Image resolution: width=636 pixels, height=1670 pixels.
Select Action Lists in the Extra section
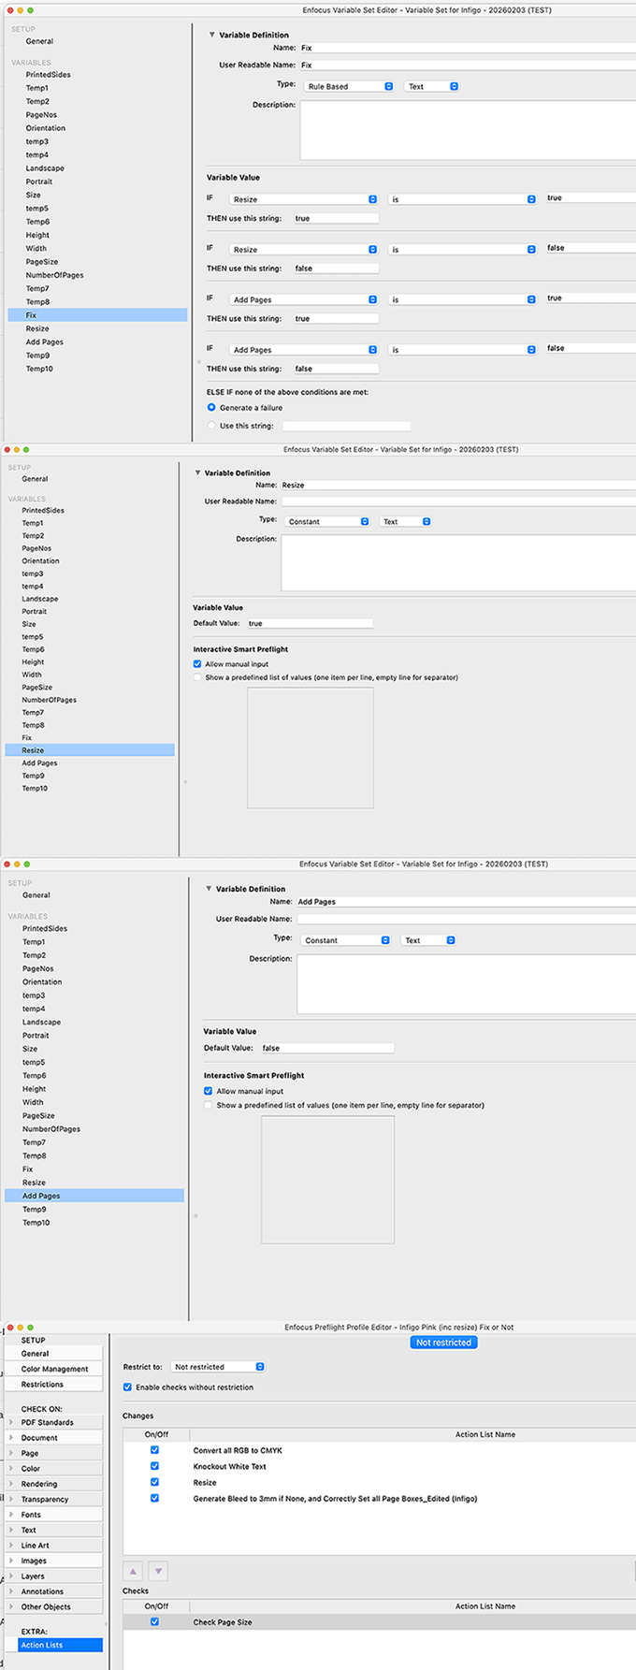pos(60,1645)
